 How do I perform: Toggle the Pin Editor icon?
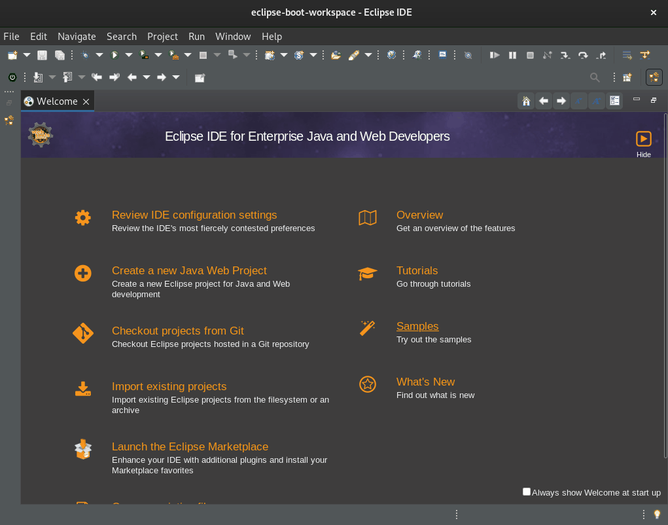[200, 77]
